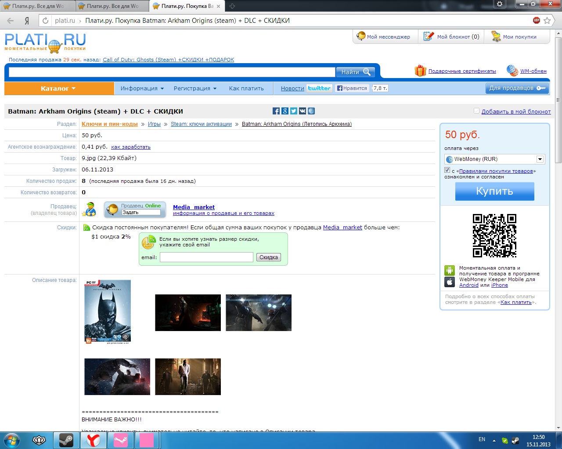This screenshot has width=562, height=449.
Task: Click the main site search input field
Action: click(x=172, y=72)
